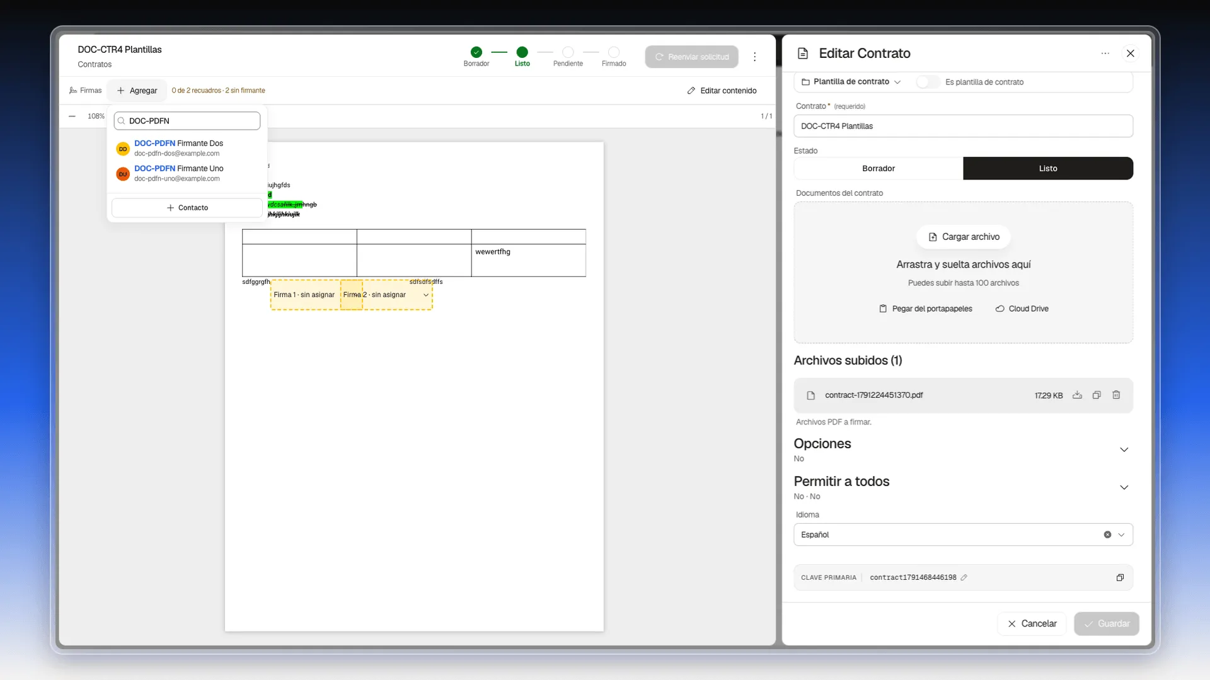Click Editar contenido

(x=722, y=91)
